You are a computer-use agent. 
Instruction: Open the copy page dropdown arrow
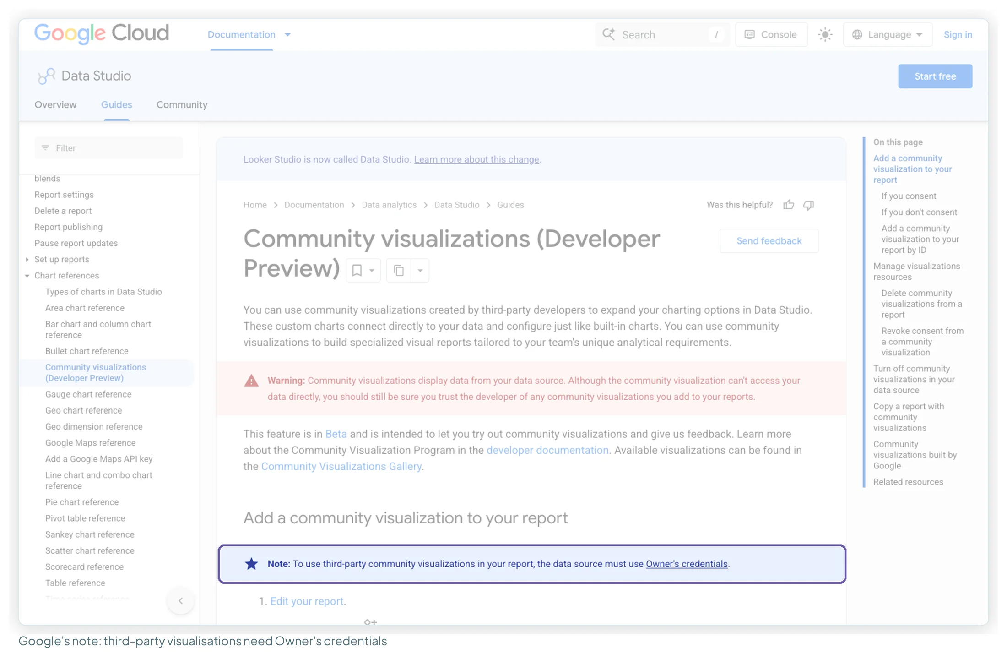[420, 271]
